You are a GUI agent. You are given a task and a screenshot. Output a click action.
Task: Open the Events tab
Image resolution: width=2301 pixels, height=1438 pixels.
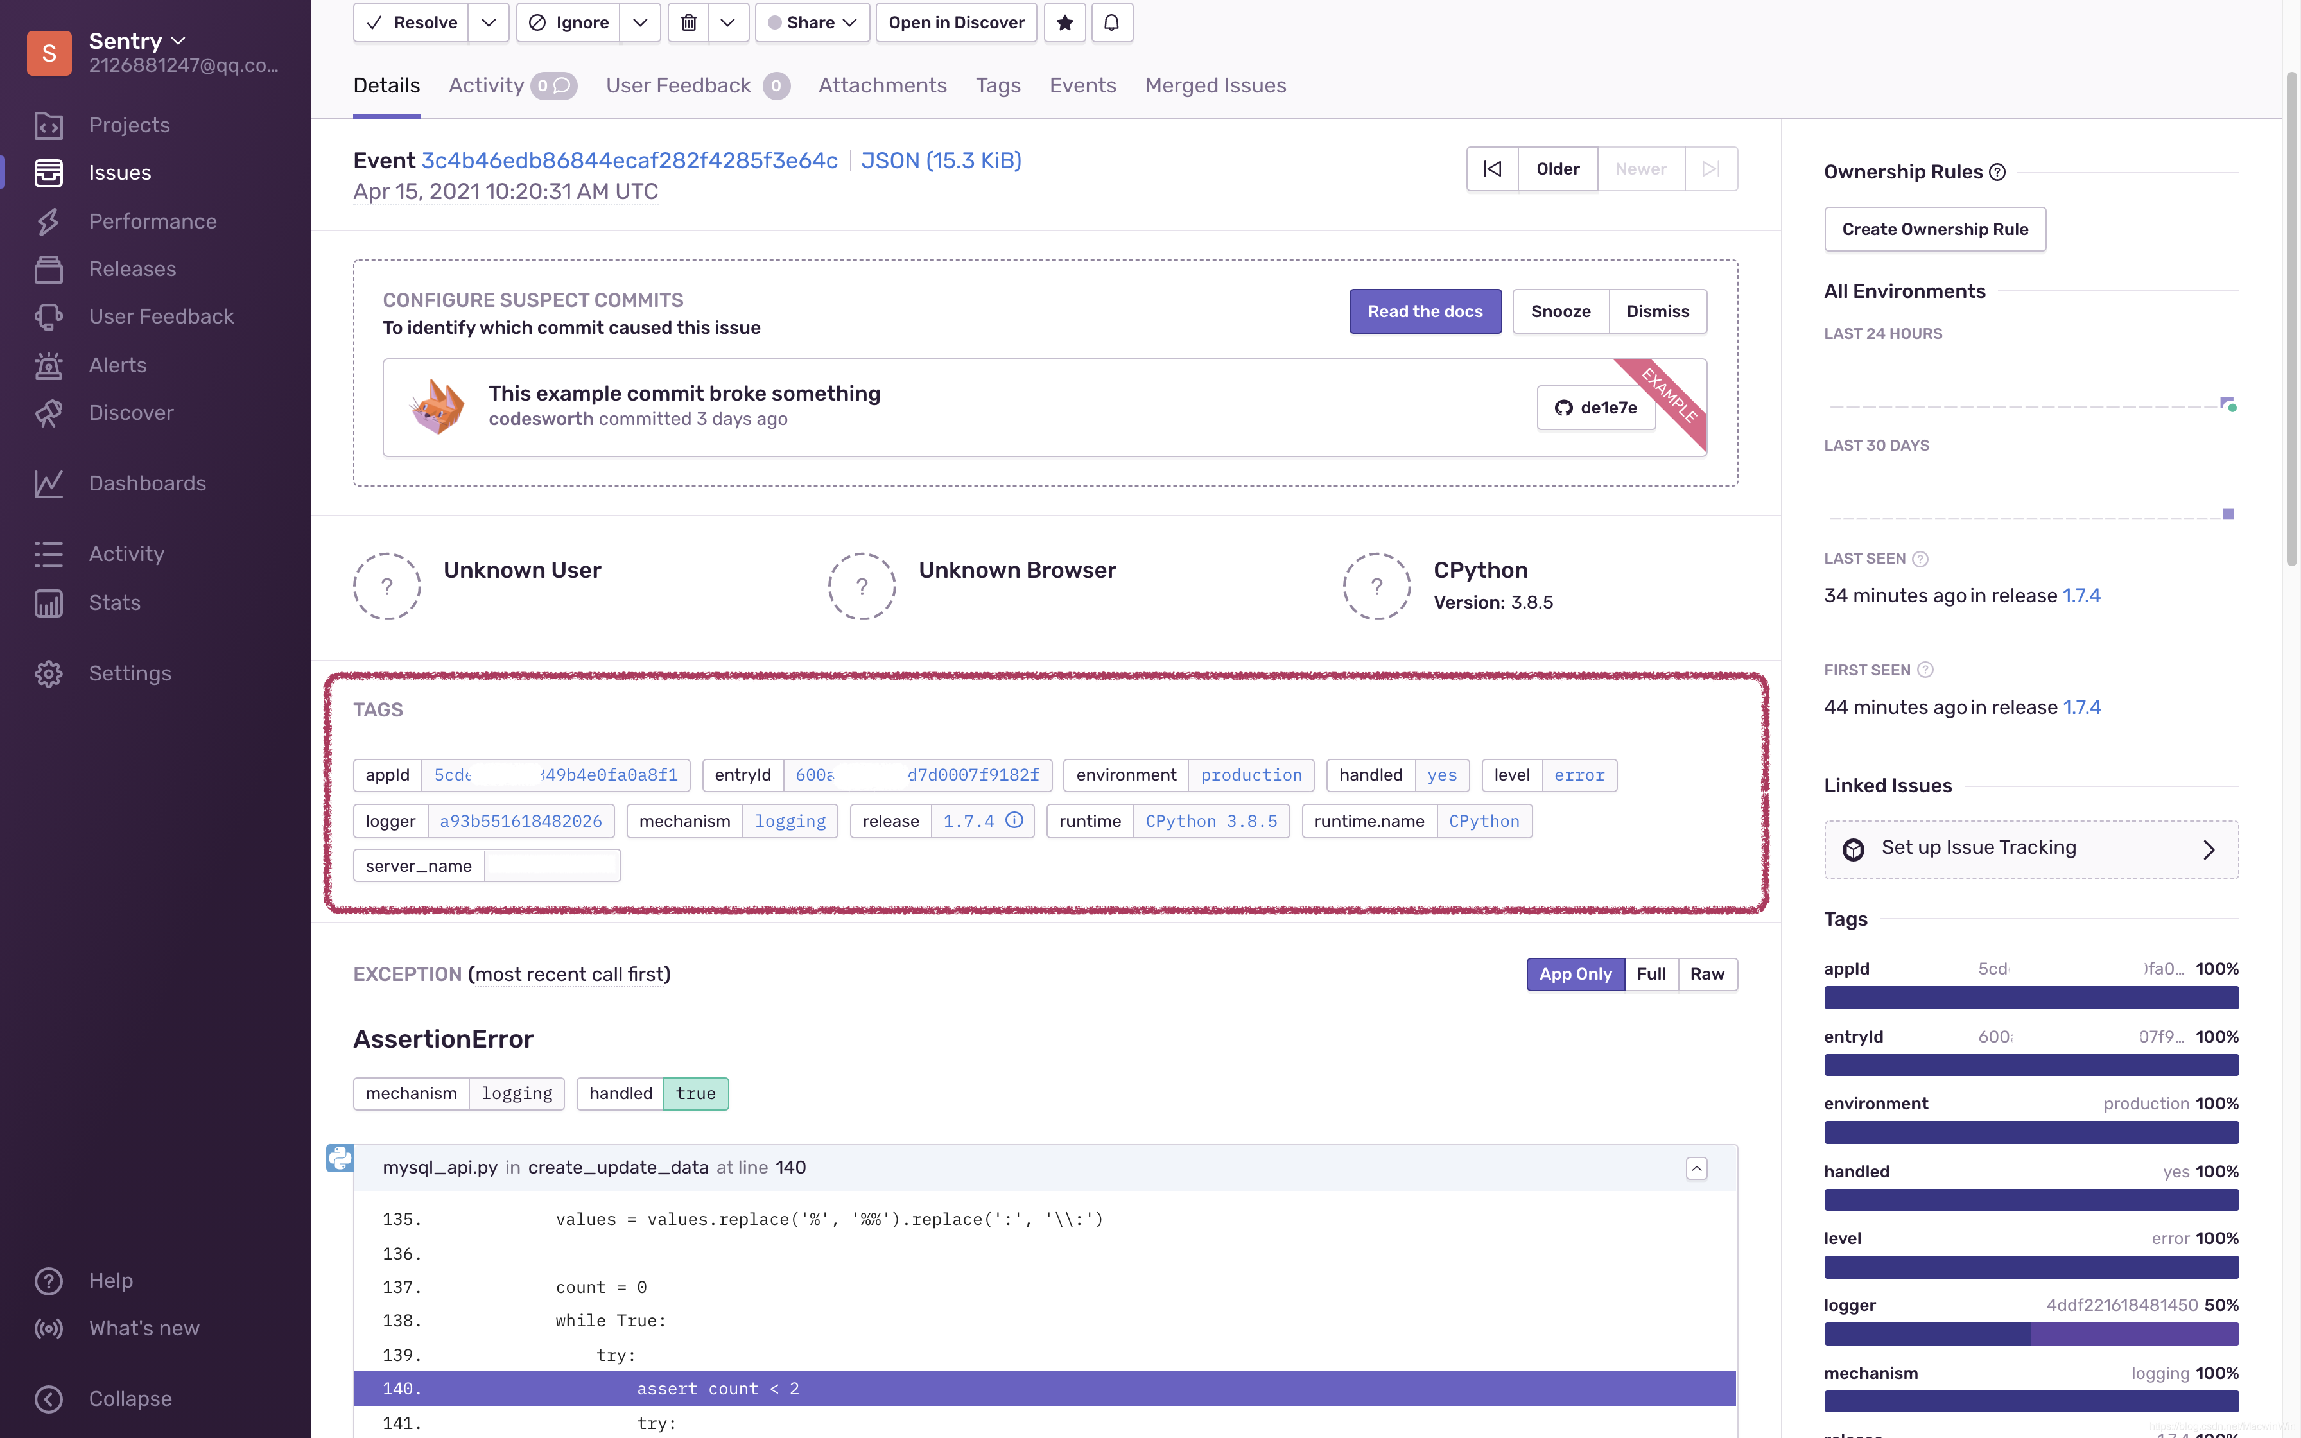[x=1082, y=85]
